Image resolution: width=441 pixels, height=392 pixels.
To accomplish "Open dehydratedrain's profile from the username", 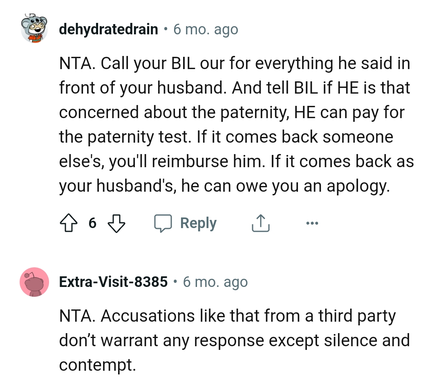I will (x=108, y=29).
